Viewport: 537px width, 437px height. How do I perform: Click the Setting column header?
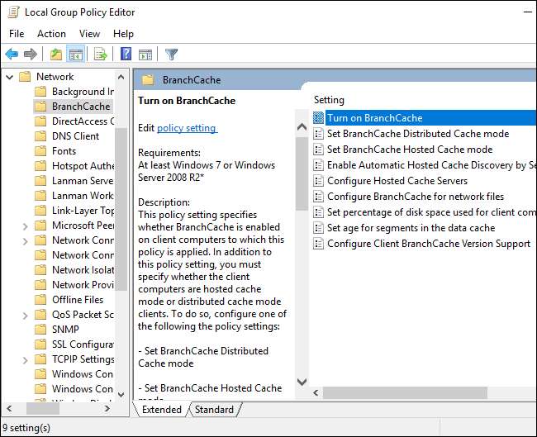pos(329,100)
